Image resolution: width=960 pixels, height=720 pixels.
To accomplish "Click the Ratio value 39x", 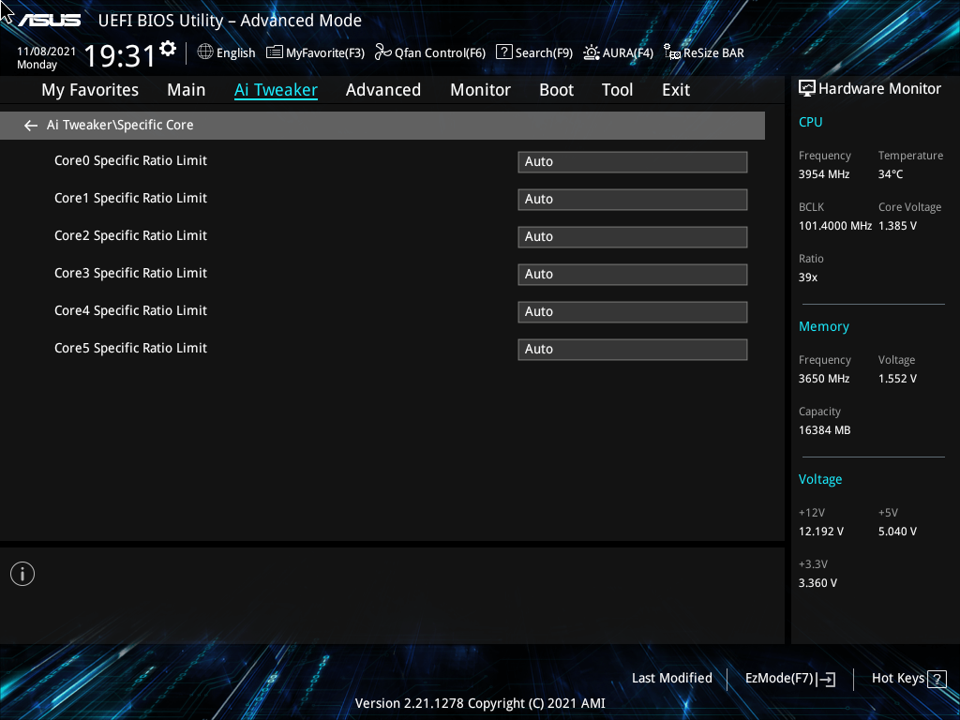I will coord(808,277).
